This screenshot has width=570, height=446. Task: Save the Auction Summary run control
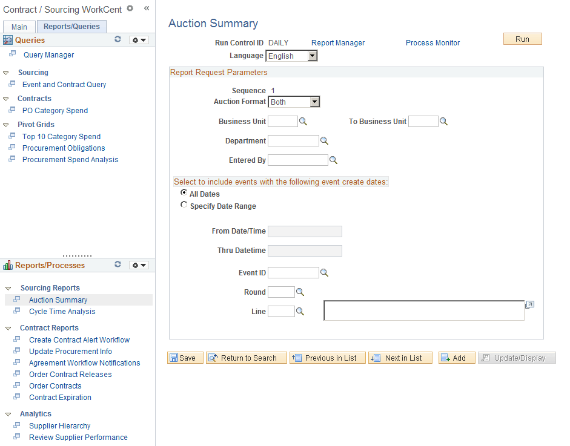(185, 358)
